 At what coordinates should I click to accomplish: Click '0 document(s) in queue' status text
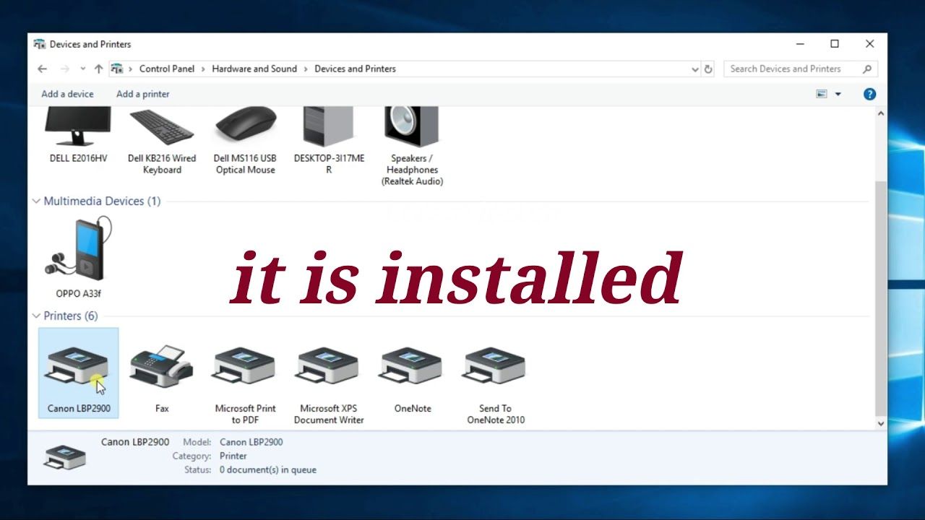[268, 470]
